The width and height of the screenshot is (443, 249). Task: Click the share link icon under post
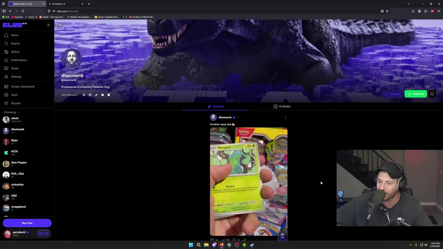pyautogui.click(x=244, y=240)
